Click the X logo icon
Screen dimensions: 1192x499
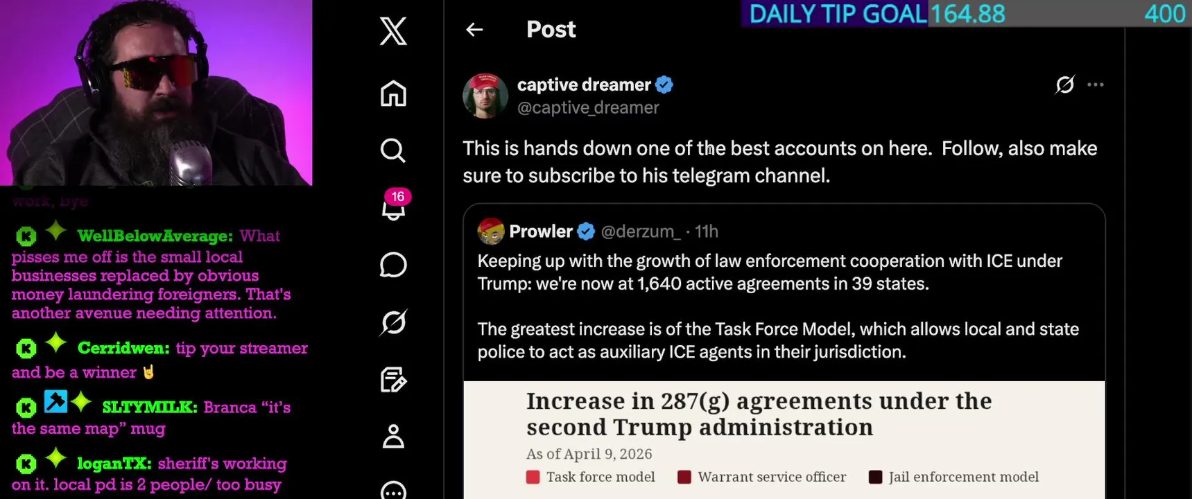click(393, 31)
